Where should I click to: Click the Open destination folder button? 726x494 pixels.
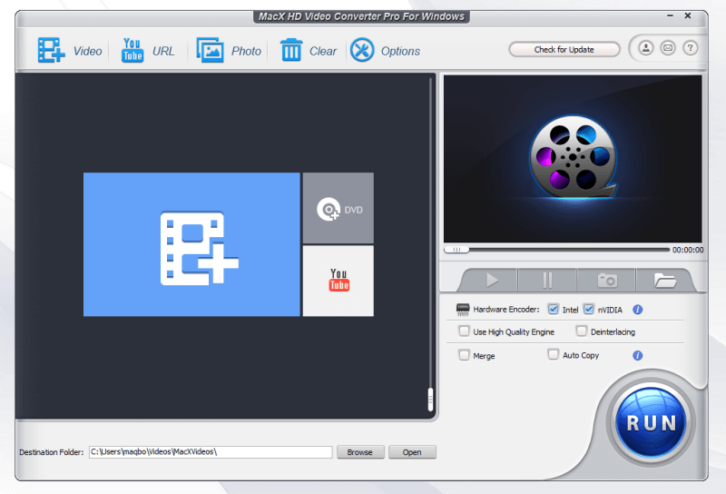412,452
